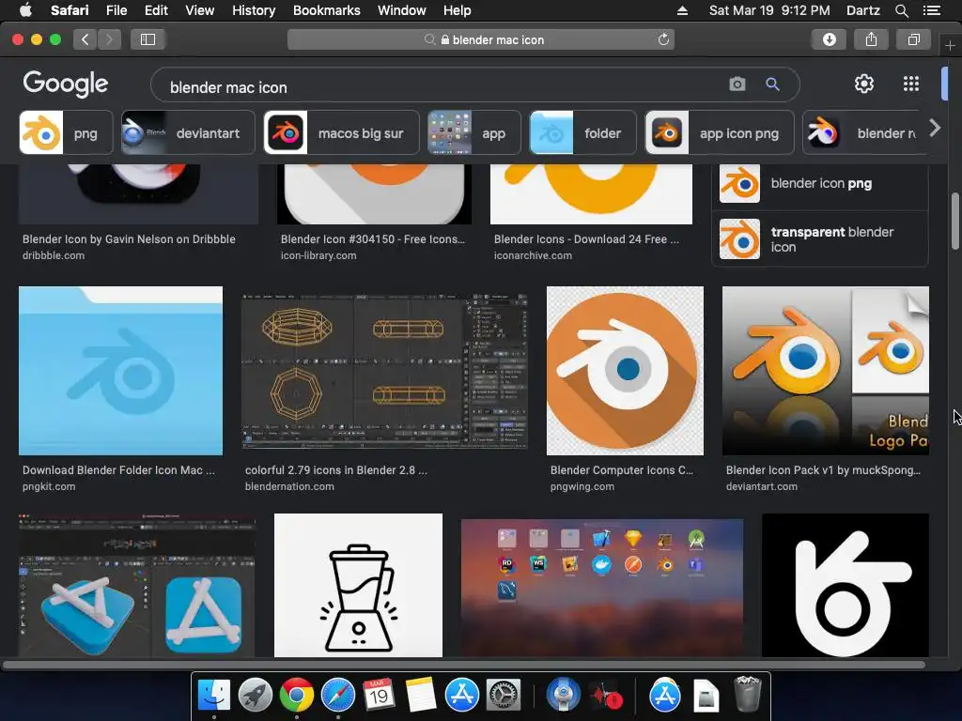Image resolution: width=962 pixels, height=721 pixels.
Task: Filter results by macos big sur chip
Action: pyautogui.click(x=341, y=132)
